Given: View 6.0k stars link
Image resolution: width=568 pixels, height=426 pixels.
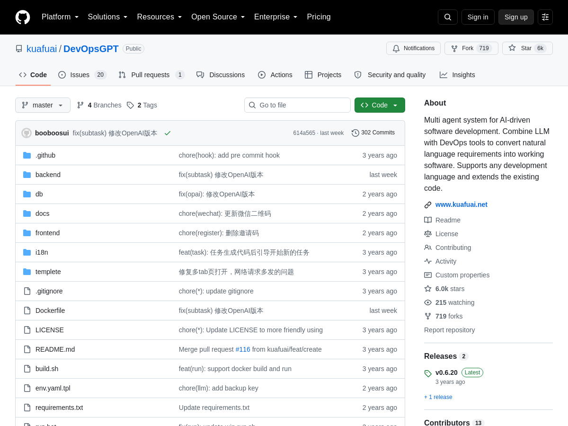Looking at the screenshot, I should click(444, 289).
